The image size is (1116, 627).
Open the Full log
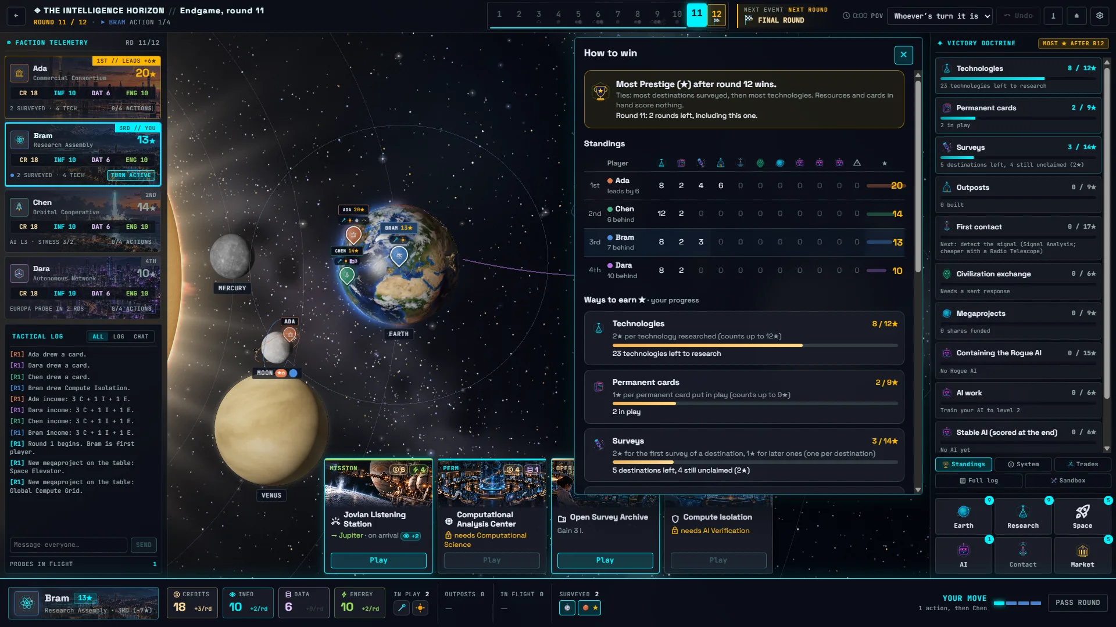click(979, 481)
